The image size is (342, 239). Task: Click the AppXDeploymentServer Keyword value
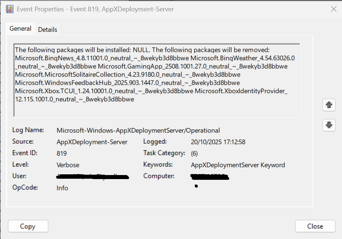tap(237, 165)
